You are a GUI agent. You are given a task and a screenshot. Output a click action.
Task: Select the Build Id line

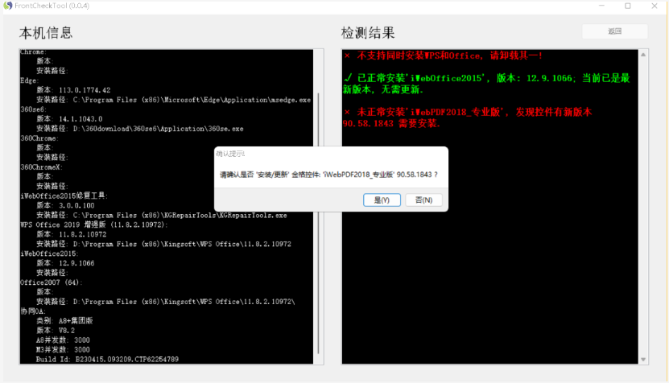click(107, 359)
